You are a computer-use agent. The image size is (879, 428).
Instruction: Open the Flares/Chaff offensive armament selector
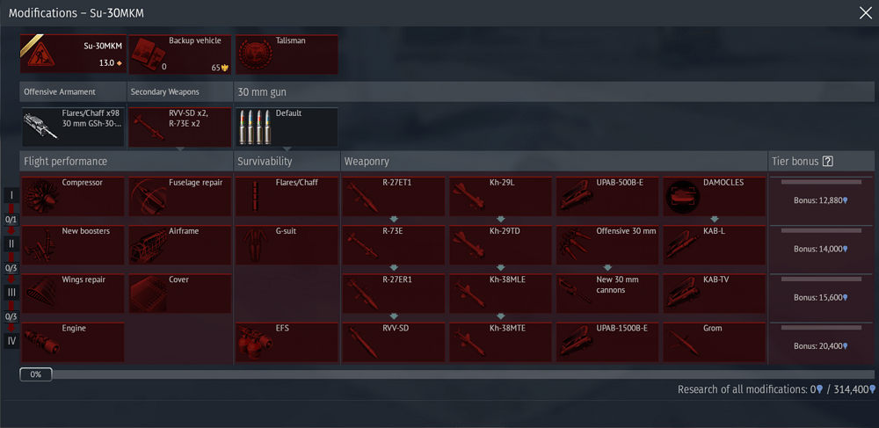[72, 127]
